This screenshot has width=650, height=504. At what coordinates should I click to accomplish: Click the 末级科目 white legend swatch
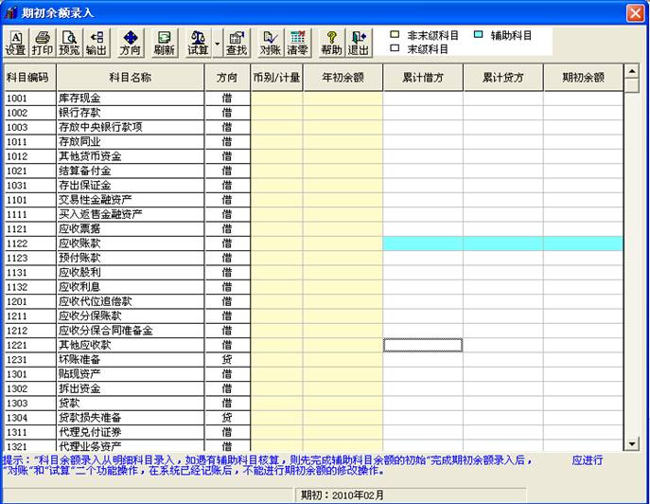pyautogui.click(x=395, y=48)
